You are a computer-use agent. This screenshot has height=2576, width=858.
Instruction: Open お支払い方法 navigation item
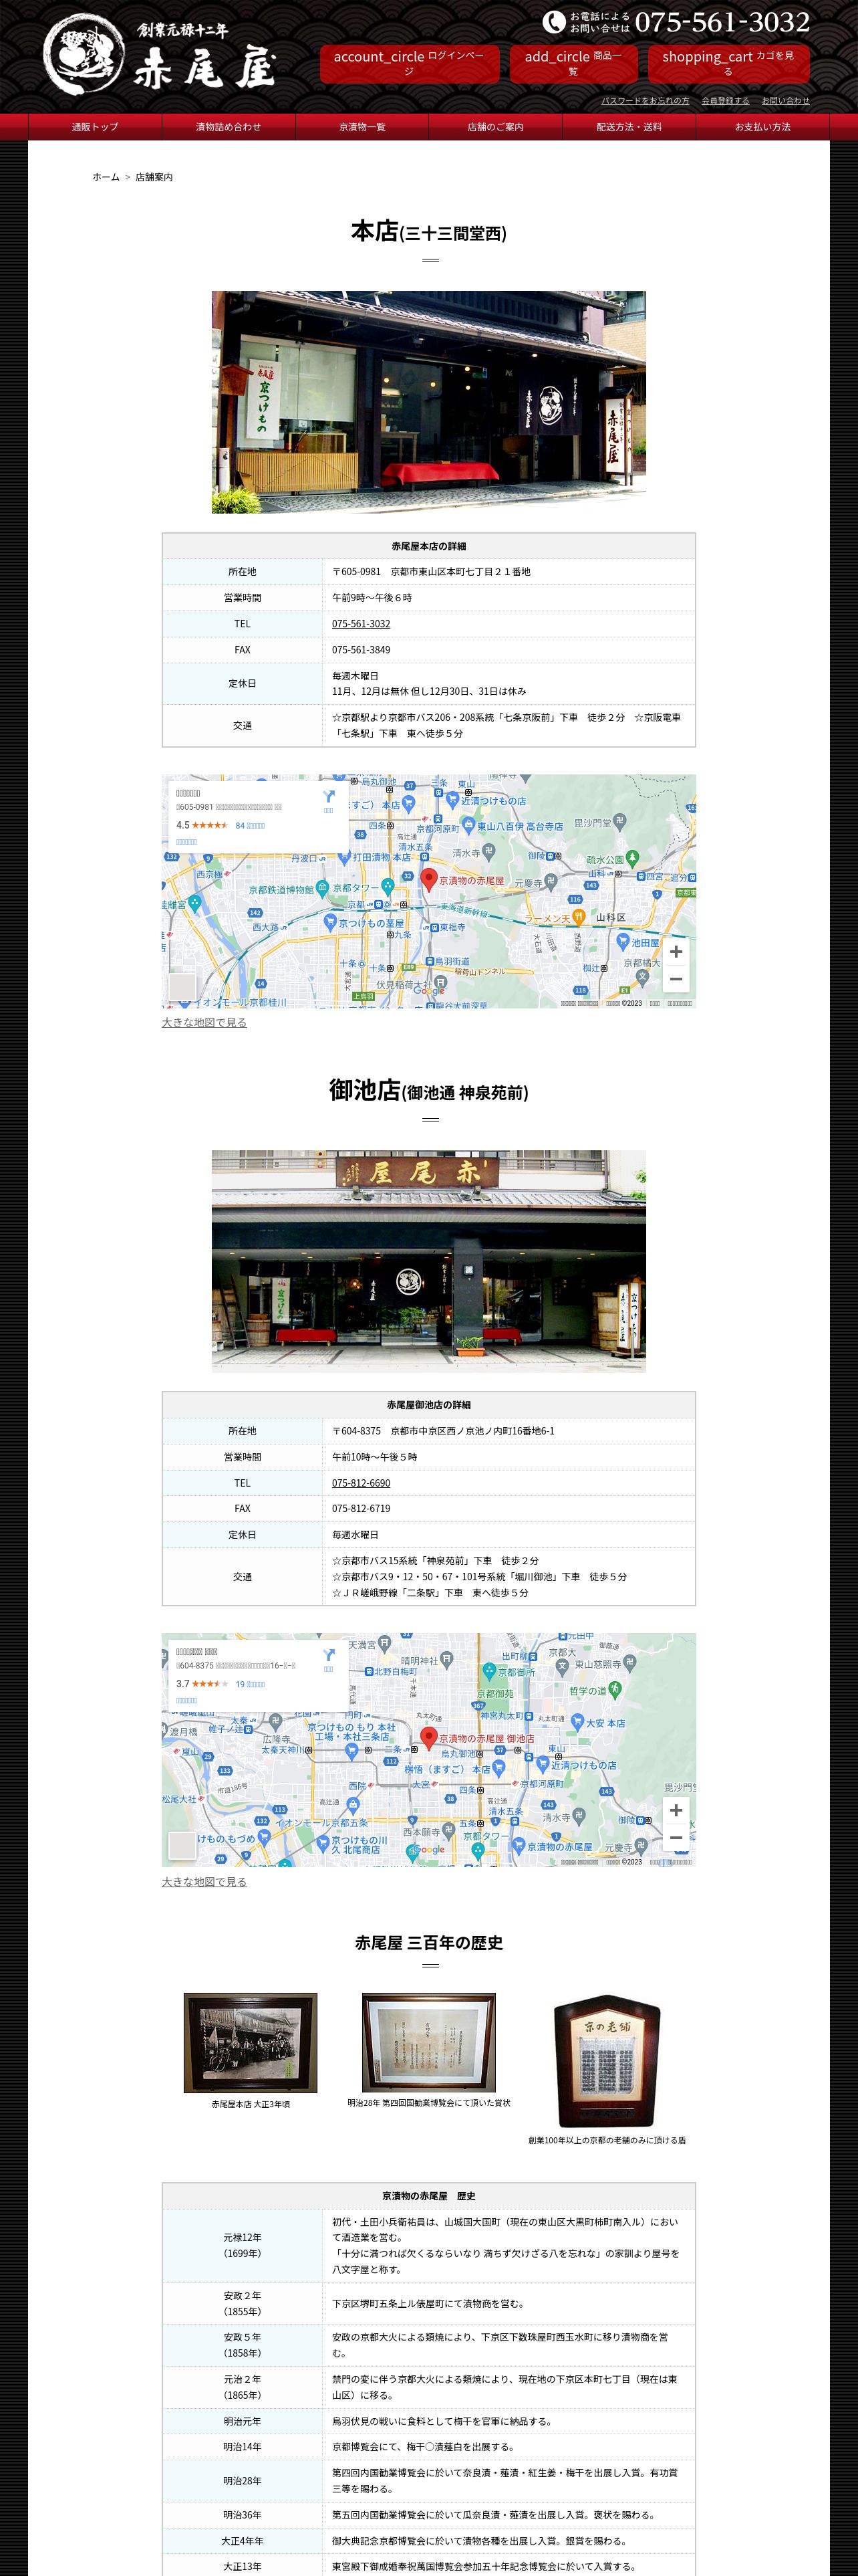click(762, 127)
